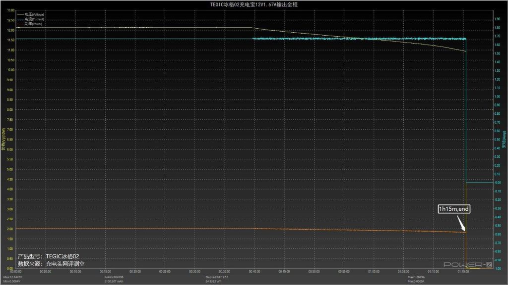Screen dimensions: 508x285
Task: Click the Elapsed:01:19:57 readout
Action: pos(217,277)
